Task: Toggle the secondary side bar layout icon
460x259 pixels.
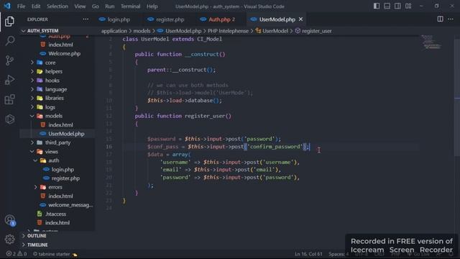Action: pyautogui.click(x=397, y=6)
